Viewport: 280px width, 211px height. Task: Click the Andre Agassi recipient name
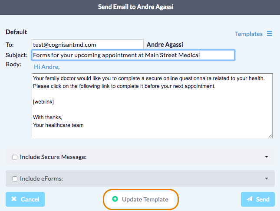coord(165,45)
